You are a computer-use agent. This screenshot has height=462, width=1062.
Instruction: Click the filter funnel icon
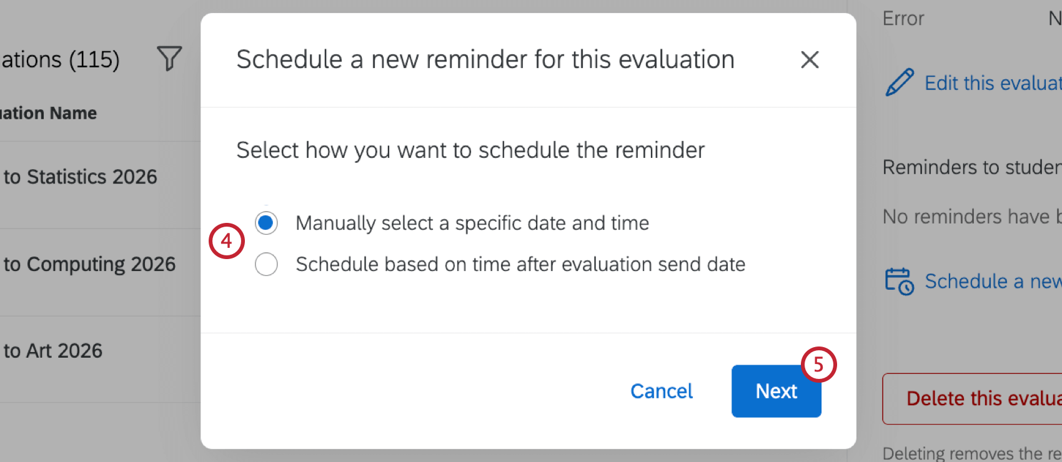[169, 59]
